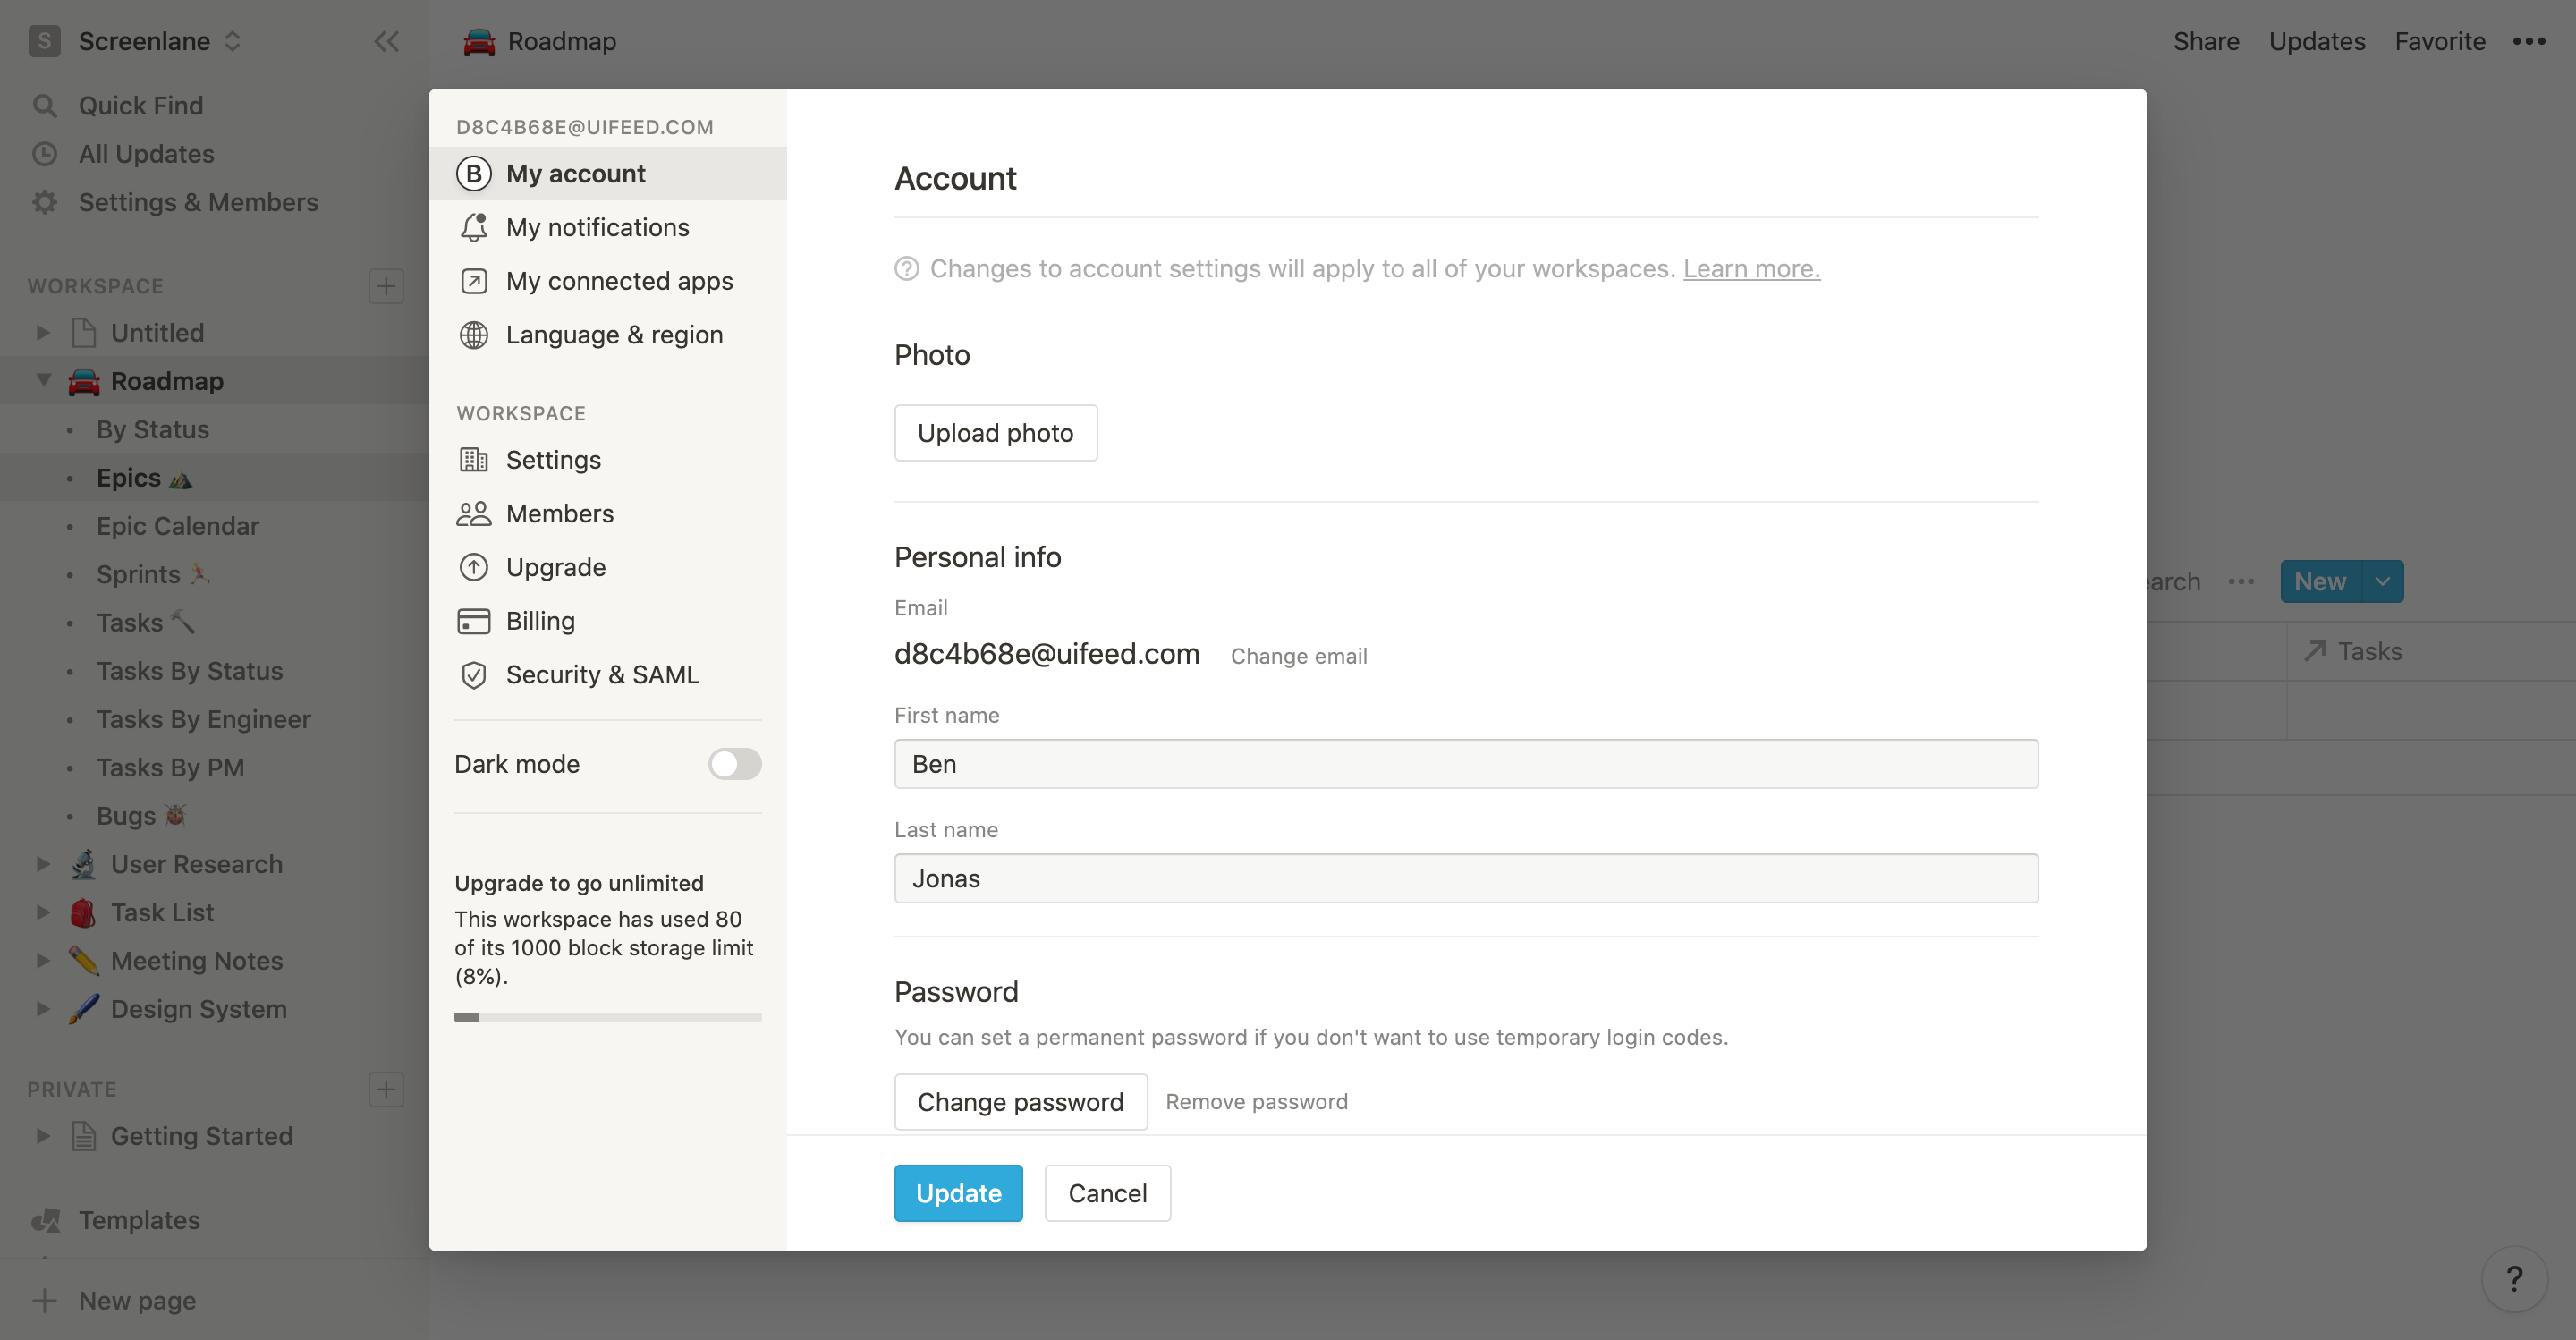Click Learn more account settings link

coord(1751,266)
